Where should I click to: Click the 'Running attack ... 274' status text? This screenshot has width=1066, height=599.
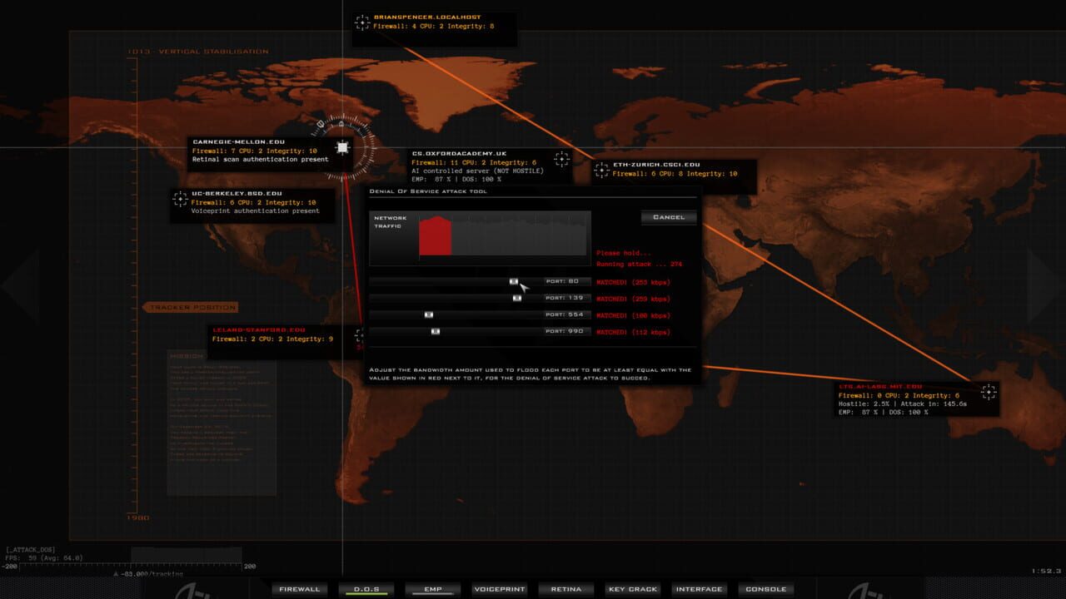click(x=640, y=264)
